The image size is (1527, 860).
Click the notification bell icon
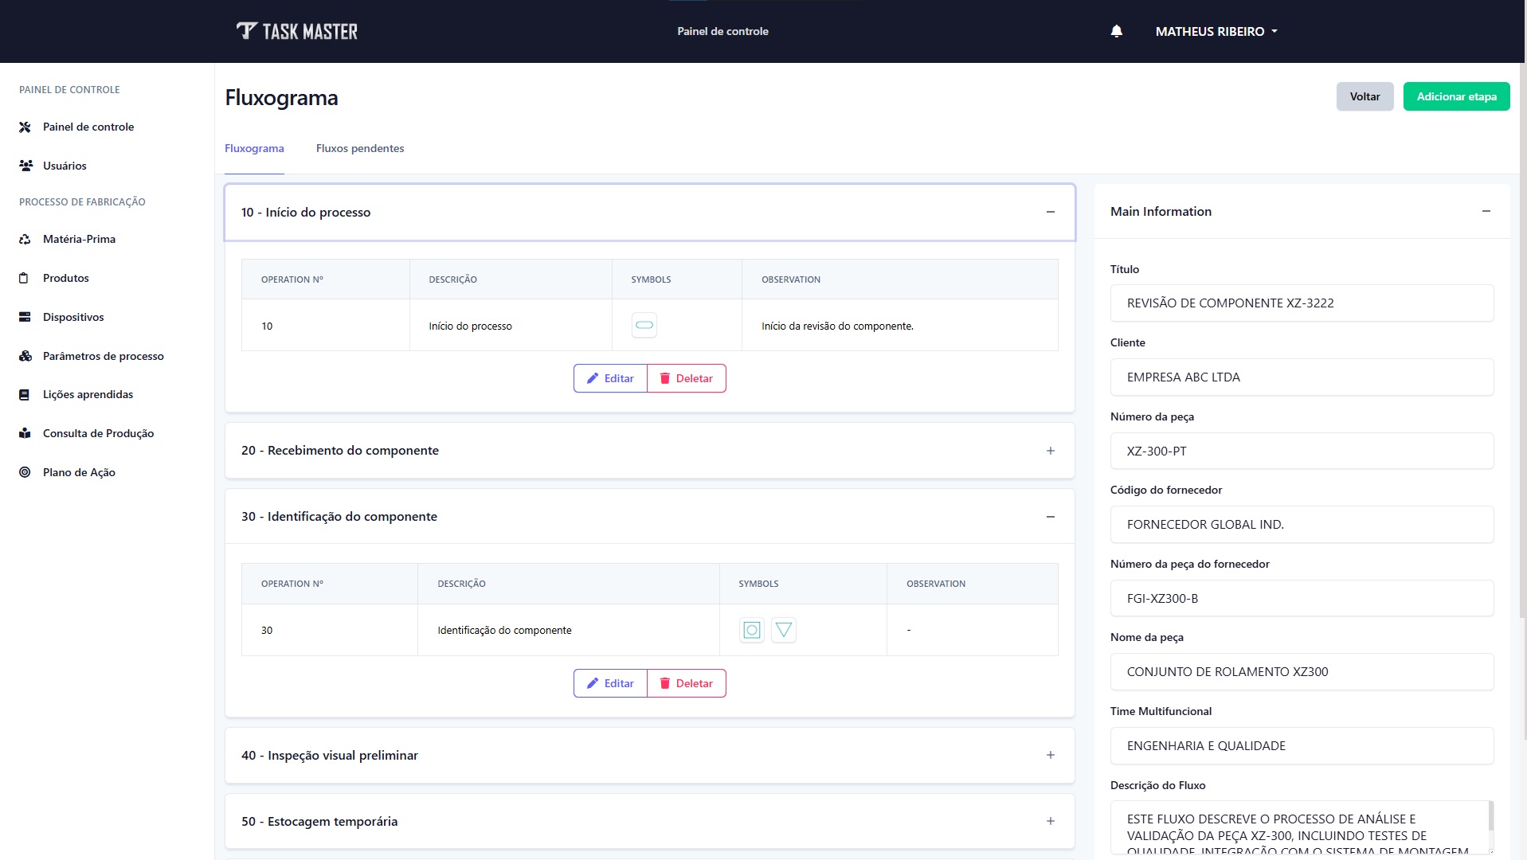[1116, 31]
